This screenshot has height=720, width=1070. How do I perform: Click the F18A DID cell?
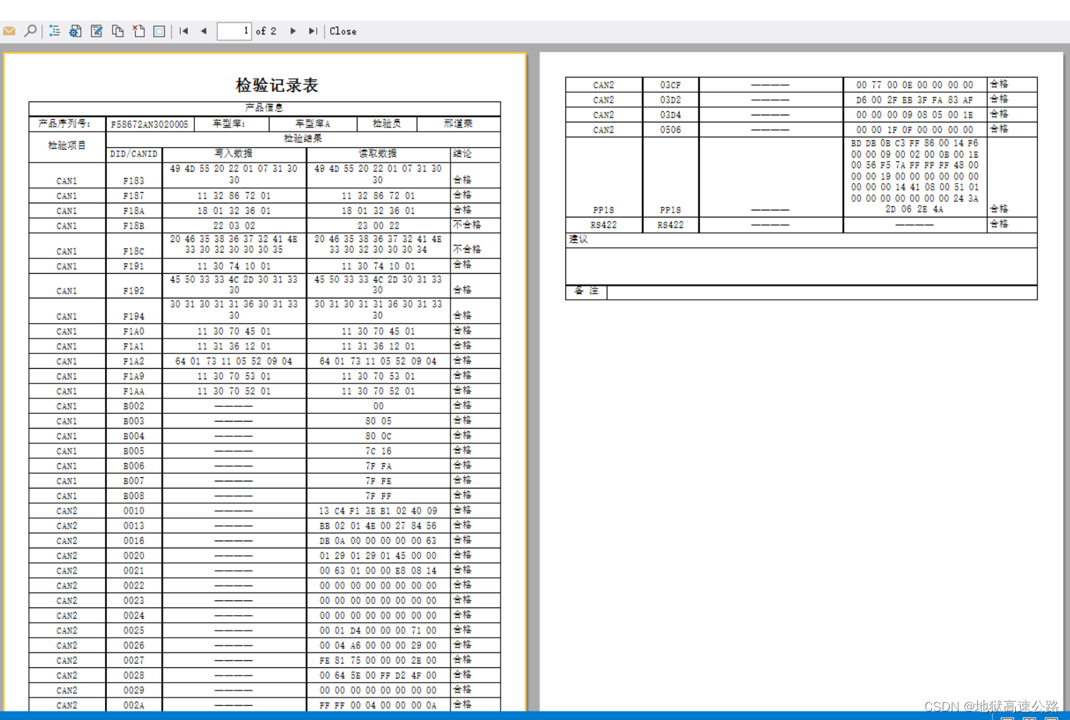pyautogui.click(x=134, y=211)
